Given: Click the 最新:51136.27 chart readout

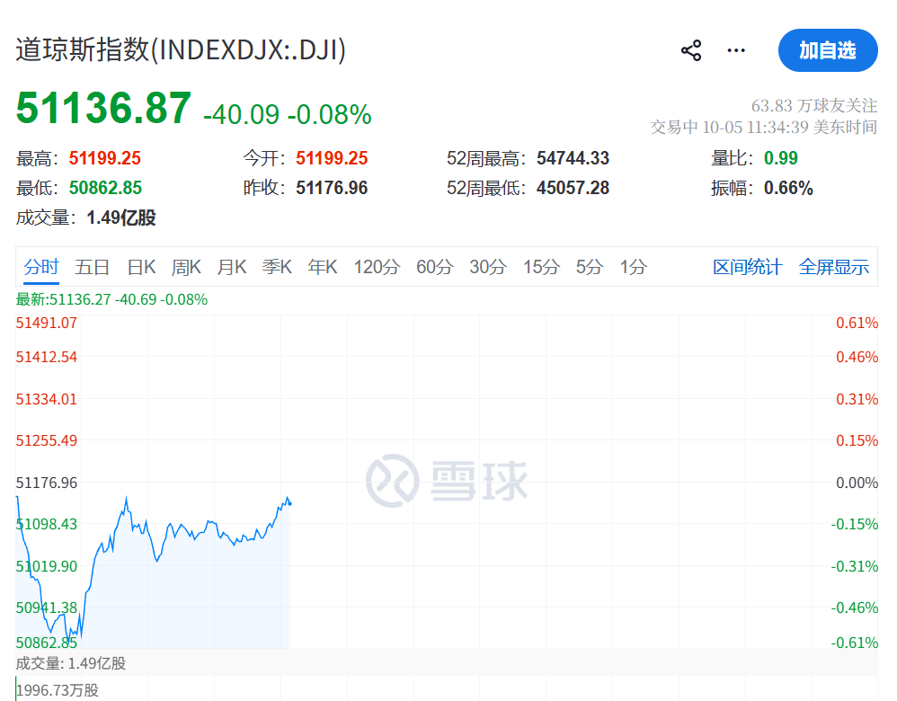Looking at the screenshot, I should pos(111,299).
